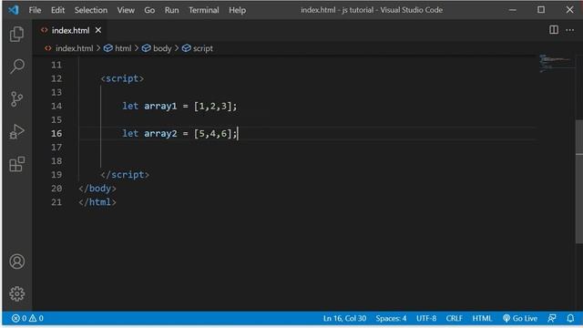Click array2 variable name
The width and height of the screenshot is (583, 328).
click(160, 134)
